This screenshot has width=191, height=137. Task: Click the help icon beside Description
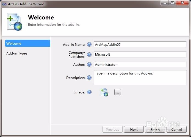coord(89,78)
